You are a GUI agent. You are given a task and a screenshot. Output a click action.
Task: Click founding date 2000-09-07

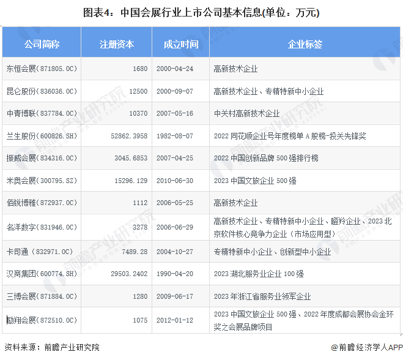coord(175,91)
